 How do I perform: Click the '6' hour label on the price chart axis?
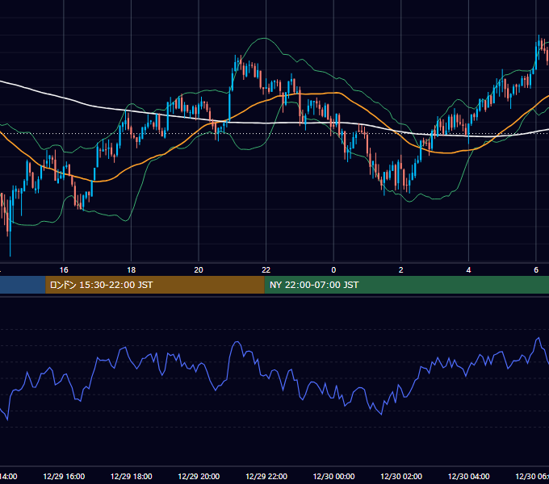click(536, 270)
